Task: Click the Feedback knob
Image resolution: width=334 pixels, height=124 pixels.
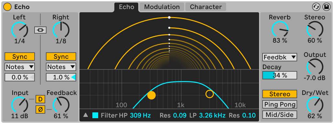Action: pyautogui.click(x=61, y=105)
